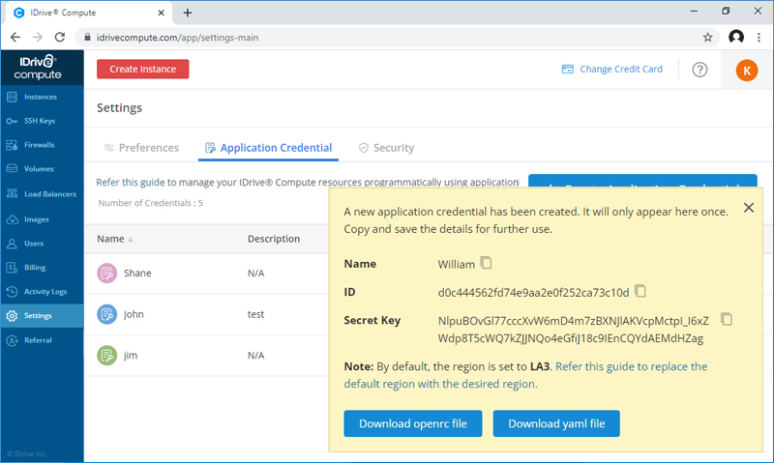The width and height of the screenshot is (774, 463).
Task: View Activity Logs
Action: click(x=42, y=291)
